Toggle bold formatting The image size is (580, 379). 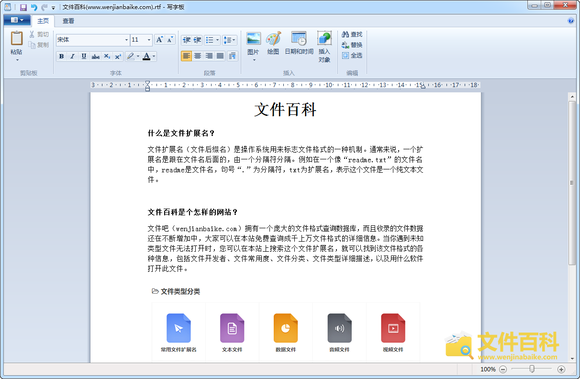point(61,56)
